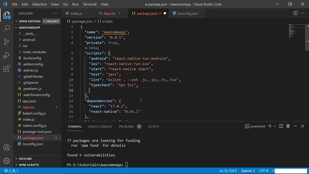Viewport: 309px width, 174px height.
Task: Click Explorer views and more actions ellipsis
Action: (55, 14)
